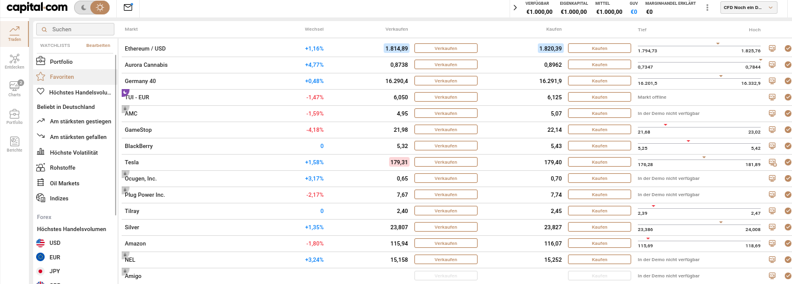This screenshot has height=284, width=792.
Task: Open chart icon for Aurora Cannabis
Action: (x=772, y=64)
